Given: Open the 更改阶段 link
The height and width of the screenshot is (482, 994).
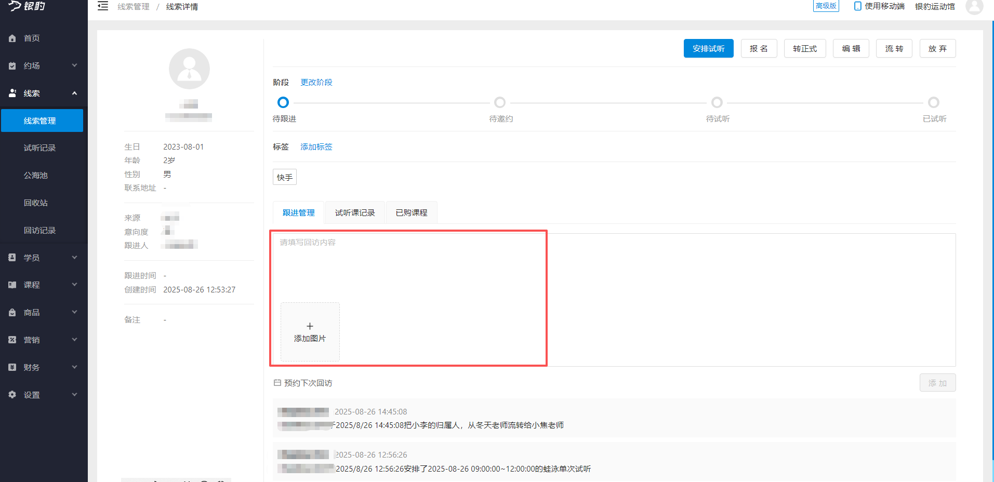Looking at the screenshot, I should coord(316,82).
